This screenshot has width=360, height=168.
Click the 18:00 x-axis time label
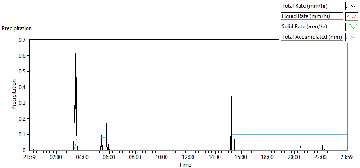[268, 158]
